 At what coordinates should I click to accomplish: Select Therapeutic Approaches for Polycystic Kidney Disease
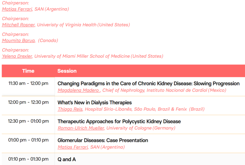119,121
